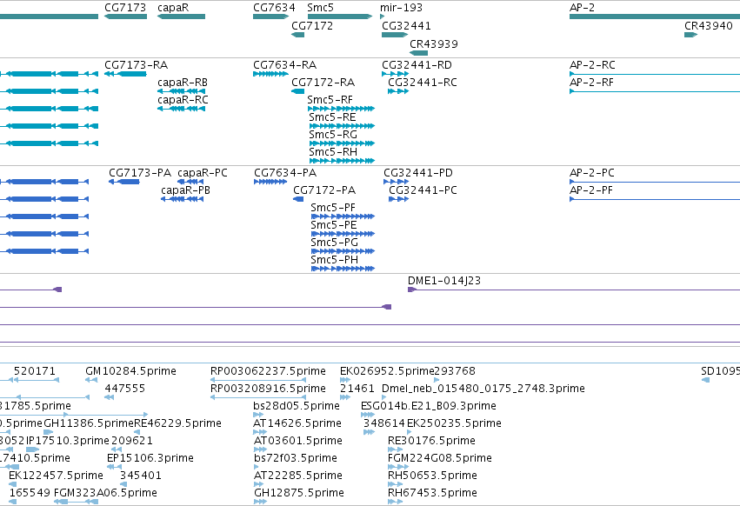Select the CR43939 gene label
The image size is (740, 506).
tap(434, 43)
